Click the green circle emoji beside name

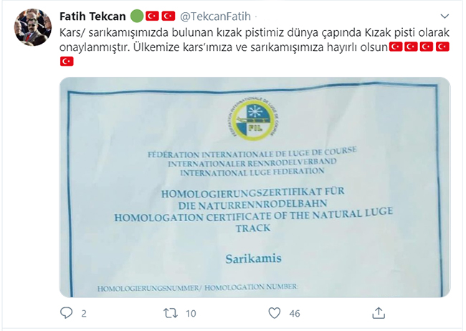pyautogui.click(x=137, y=16)
